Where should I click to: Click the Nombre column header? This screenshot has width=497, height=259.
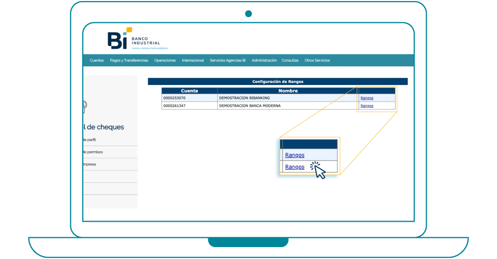pos(288,91)
